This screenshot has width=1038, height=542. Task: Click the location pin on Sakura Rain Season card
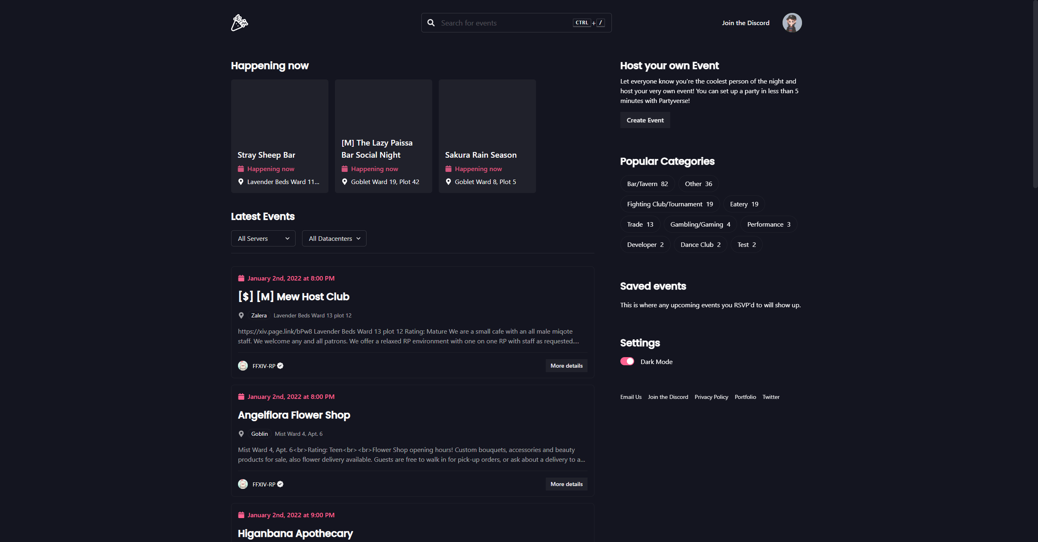tap(448, 182)
